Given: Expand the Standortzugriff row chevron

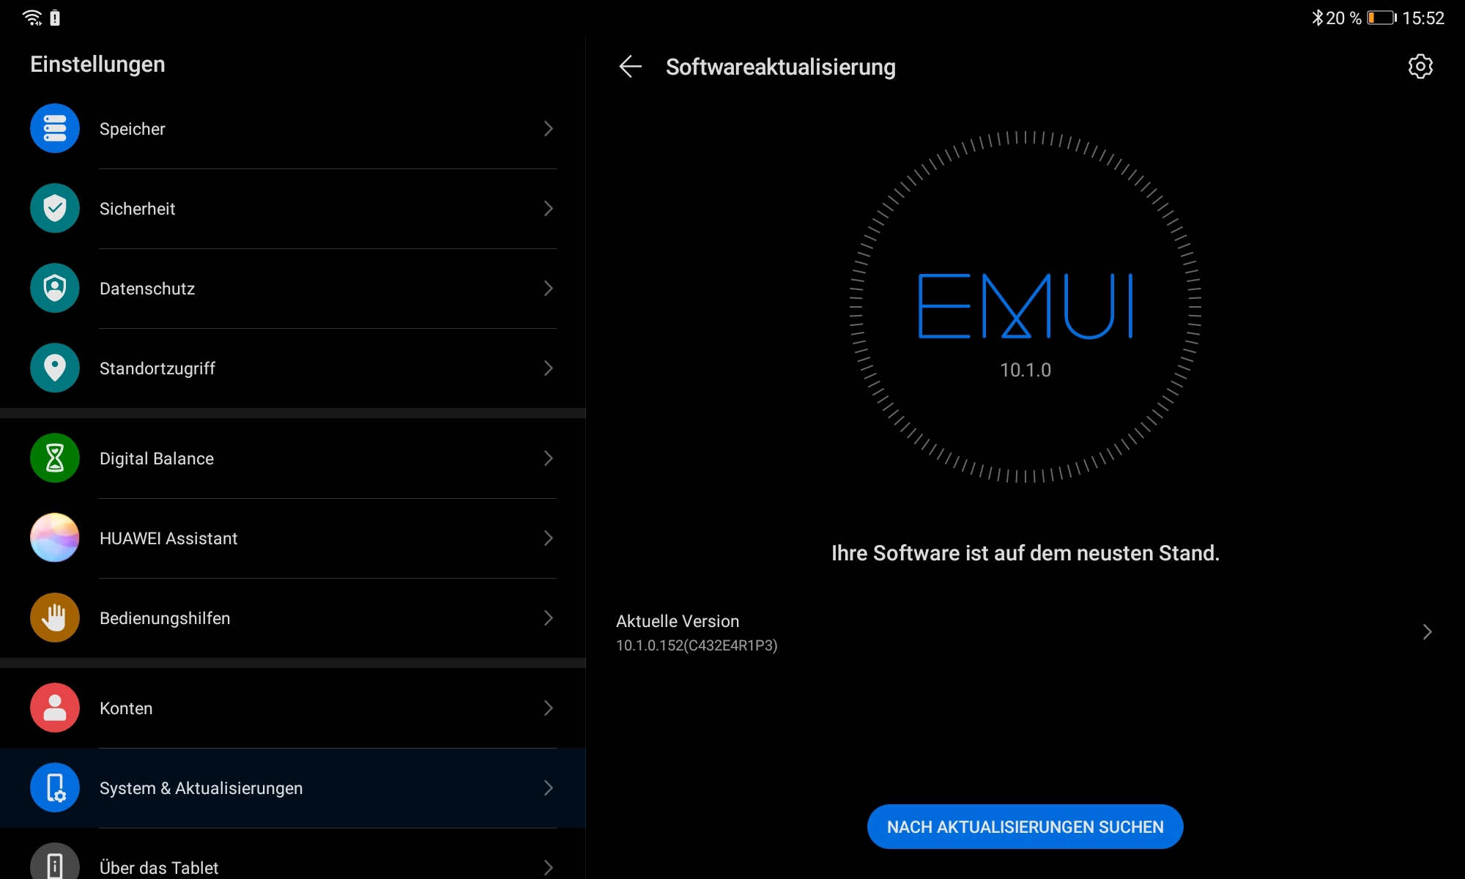Looking at the screenshot, I should tap(548, 368).
